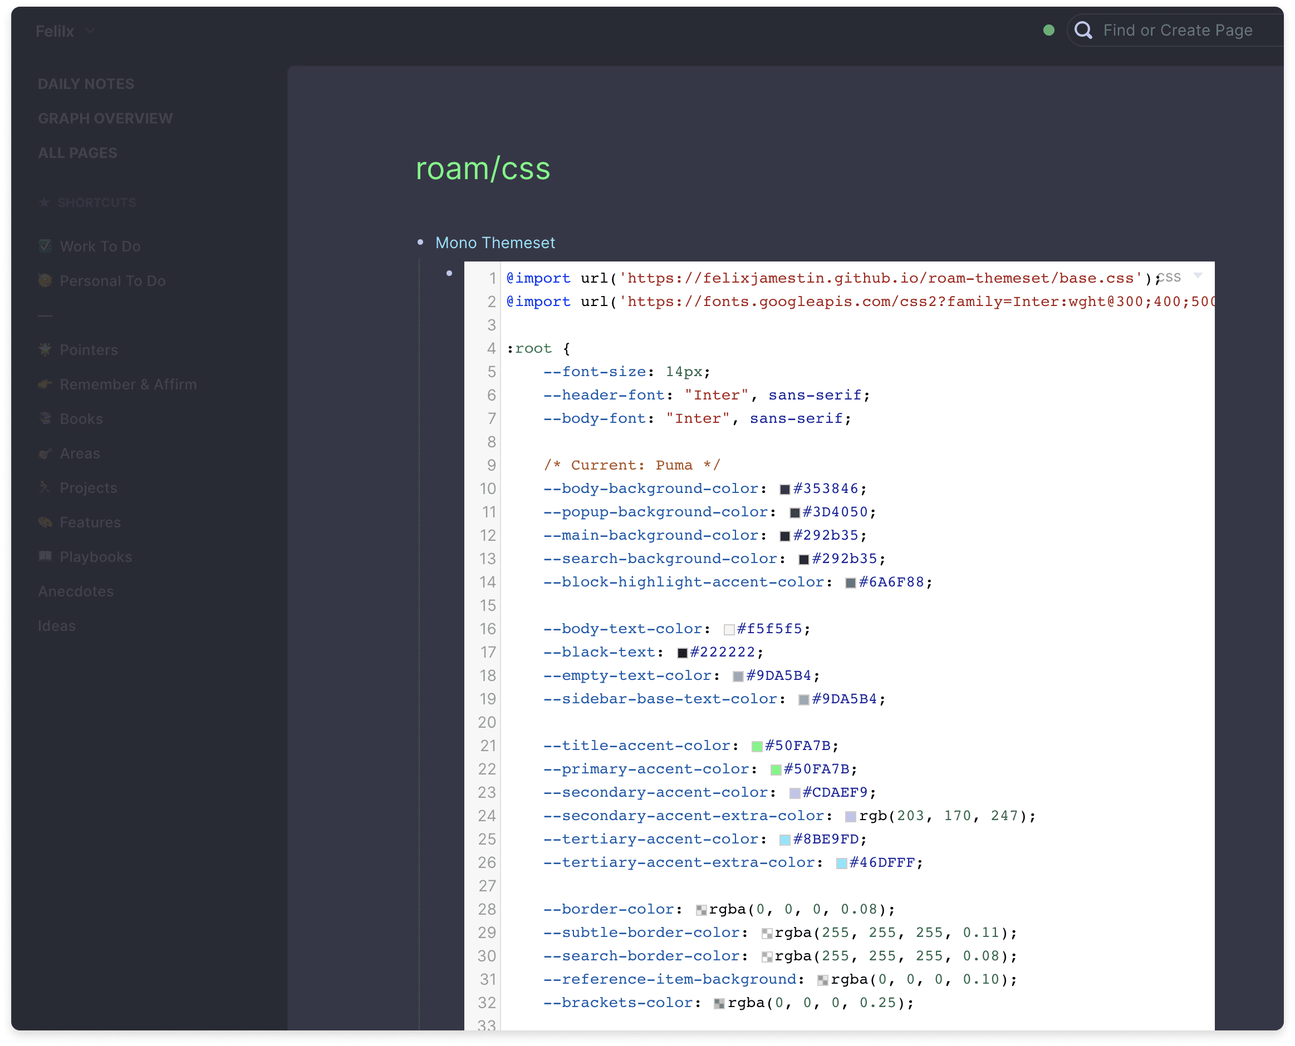Screen dimensions: 1295x1046
Task: Focus the Find or Create Page field
Action: pyautogui.click(x=1177, y=30)
